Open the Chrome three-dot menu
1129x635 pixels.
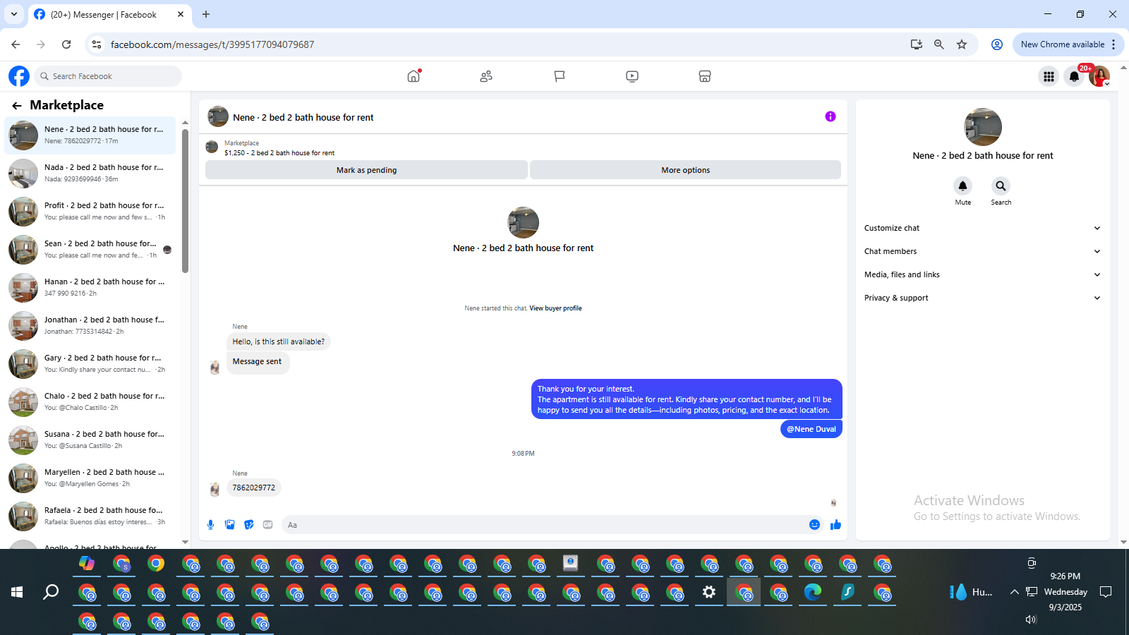(1113, 44)
